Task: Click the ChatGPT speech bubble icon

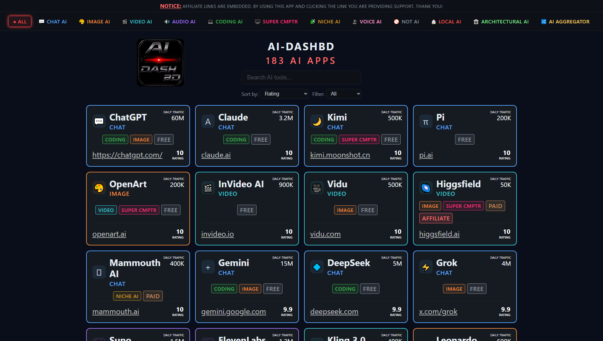Action: 99,121
